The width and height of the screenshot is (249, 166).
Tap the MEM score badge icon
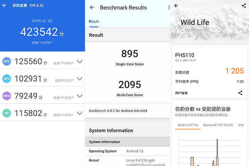[7, 96]
